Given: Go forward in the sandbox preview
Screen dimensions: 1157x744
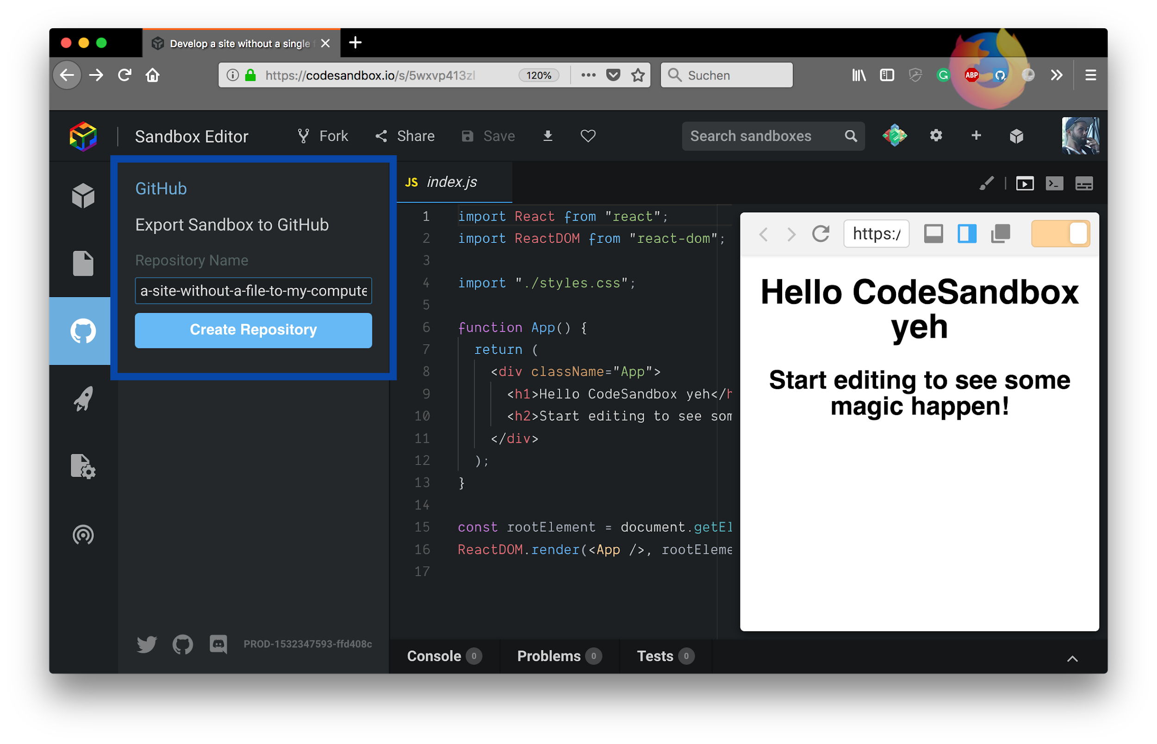Looking at the screenshot, I should click(791, 234).
